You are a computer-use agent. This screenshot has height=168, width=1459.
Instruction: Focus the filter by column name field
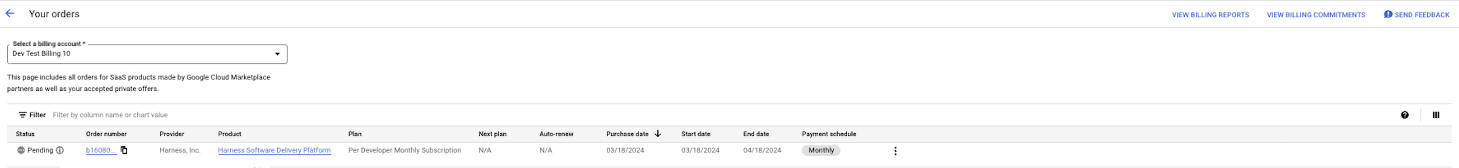click(396, 115)
